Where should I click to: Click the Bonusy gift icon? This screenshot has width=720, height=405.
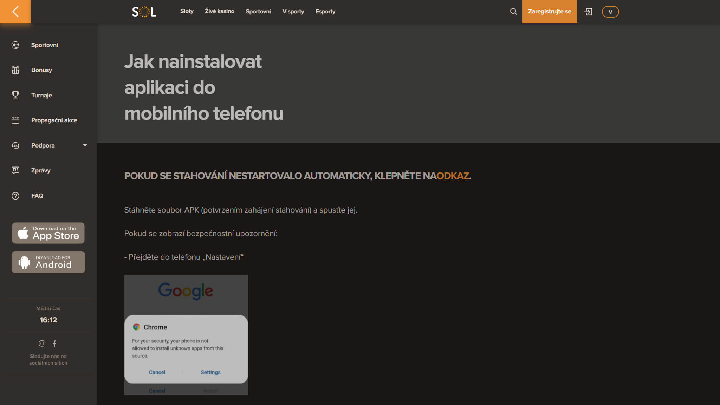point(15,70)
